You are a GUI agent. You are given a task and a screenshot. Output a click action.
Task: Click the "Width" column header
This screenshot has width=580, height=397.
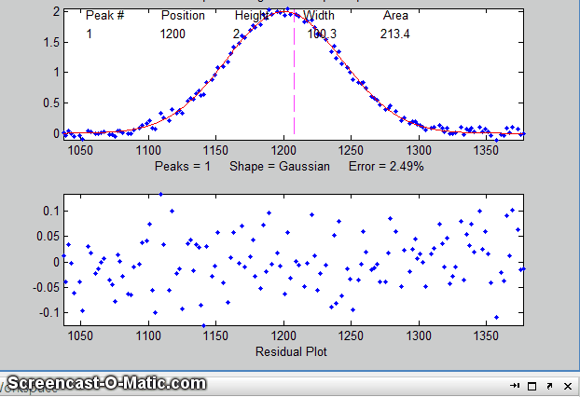pos(319,16)
